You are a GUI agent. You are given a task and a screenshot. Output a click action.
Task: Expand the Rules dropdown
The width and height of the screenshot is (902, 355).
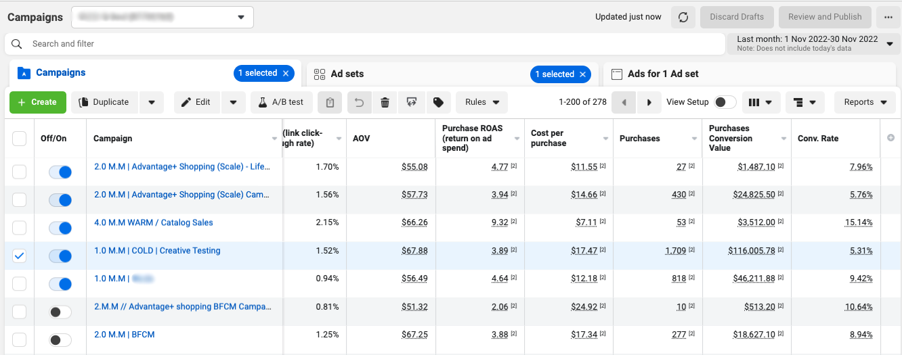(x=481, y=102)
